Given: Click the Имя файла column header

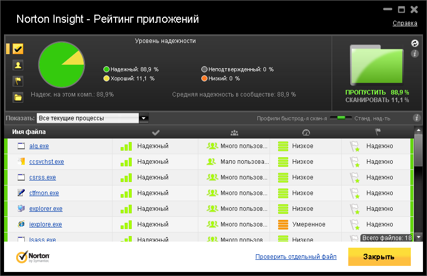Looking at the screenshot, I should (29, 132).
